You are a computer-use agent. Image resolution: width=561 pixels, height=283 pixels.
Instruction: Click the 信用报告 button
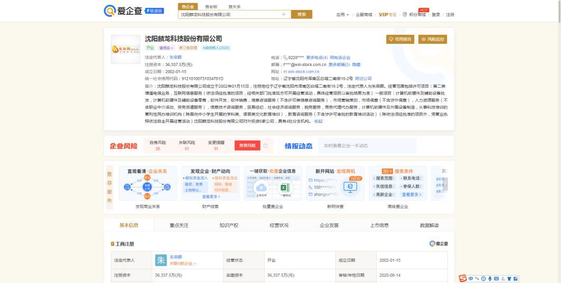[400, 40]
